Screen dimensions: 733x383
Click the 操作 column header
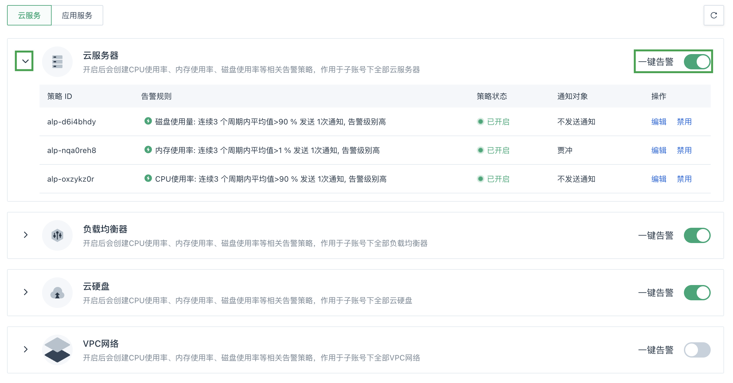click(x=659, y=96)
